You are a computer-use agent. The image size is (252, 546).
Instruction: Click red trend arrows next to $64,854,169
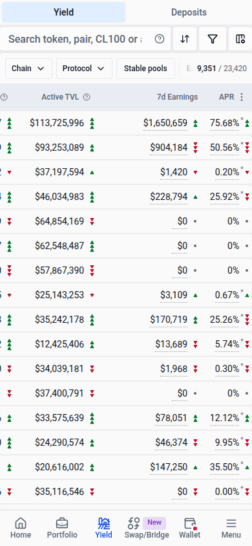coord(92,221)
